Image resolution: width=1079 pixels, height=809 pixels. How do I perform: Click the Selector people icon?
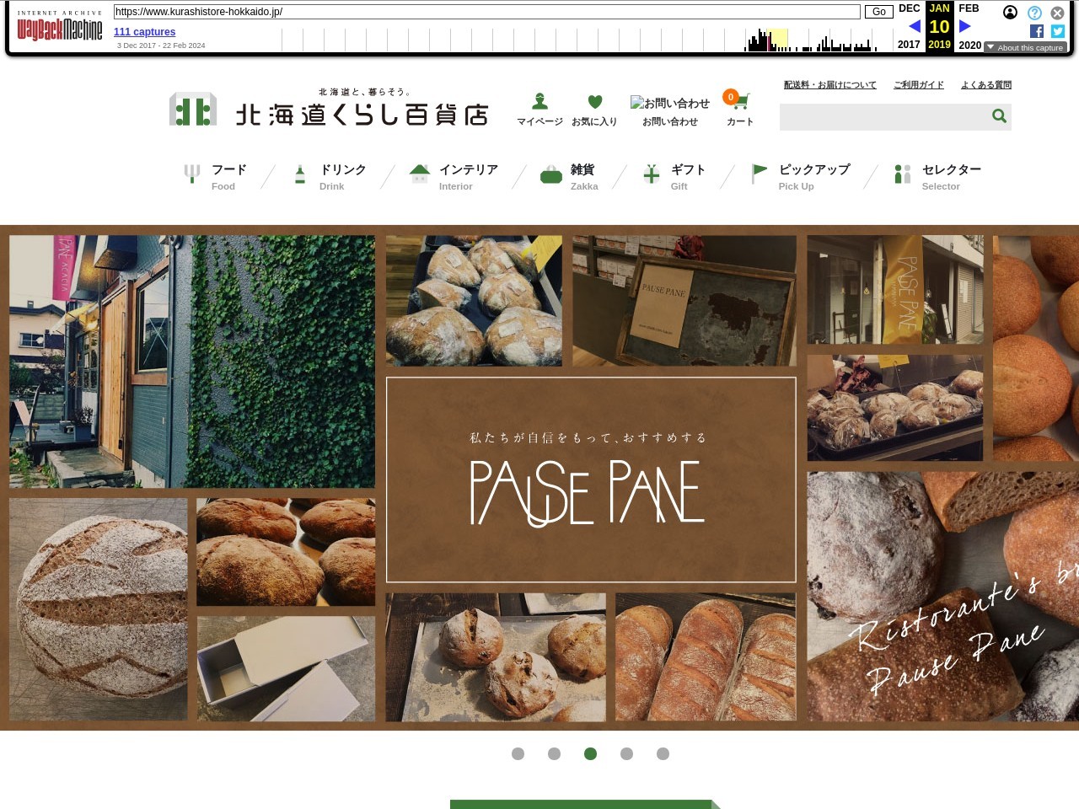[x=903, y=174]
